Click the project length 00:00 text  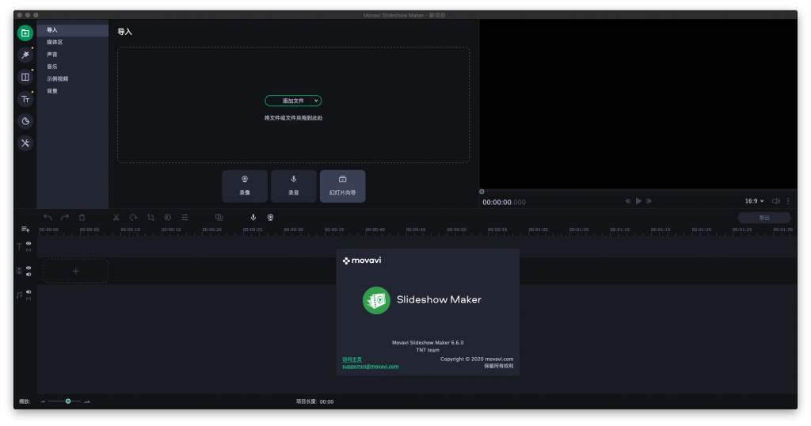pyautogui.click(x=326, y=401)
